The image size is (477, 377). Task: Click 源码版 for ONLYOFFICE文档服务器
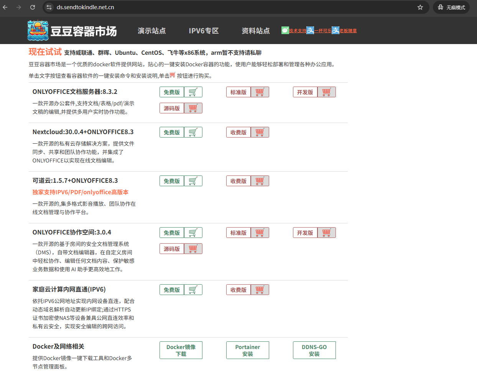coord(172,108)
